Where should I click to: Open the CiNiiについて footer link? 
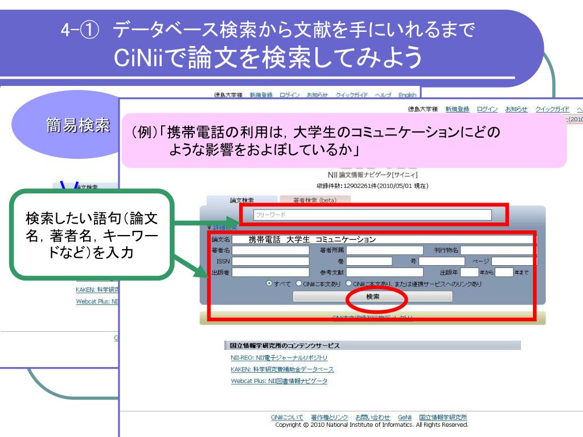[x=287, y=417]
